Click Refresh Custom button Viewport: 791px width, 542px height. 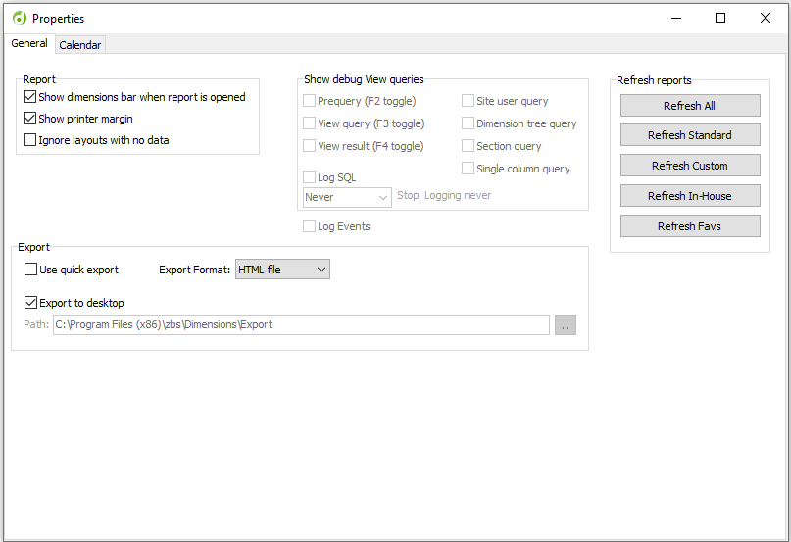pyautogui.click(x=690, y=166)
